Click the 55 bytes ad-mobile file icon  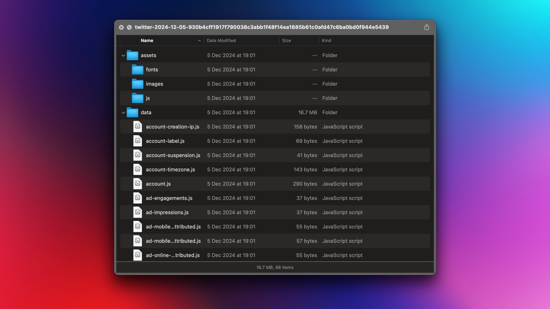[x=138, y=227]
